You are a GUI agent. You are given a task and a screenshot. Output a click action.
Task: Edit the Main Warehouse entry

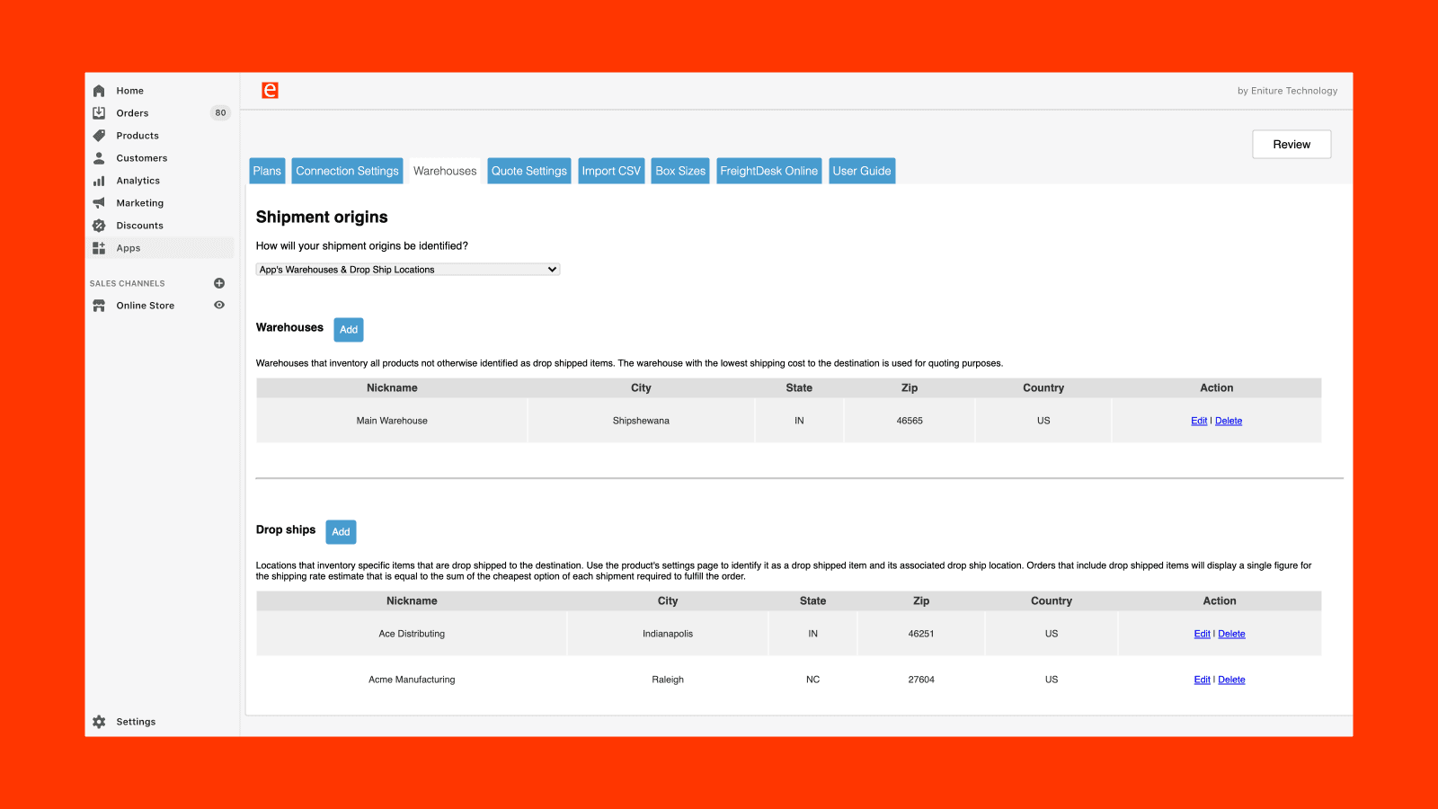pyautogui.click(x=1199, y=421)
